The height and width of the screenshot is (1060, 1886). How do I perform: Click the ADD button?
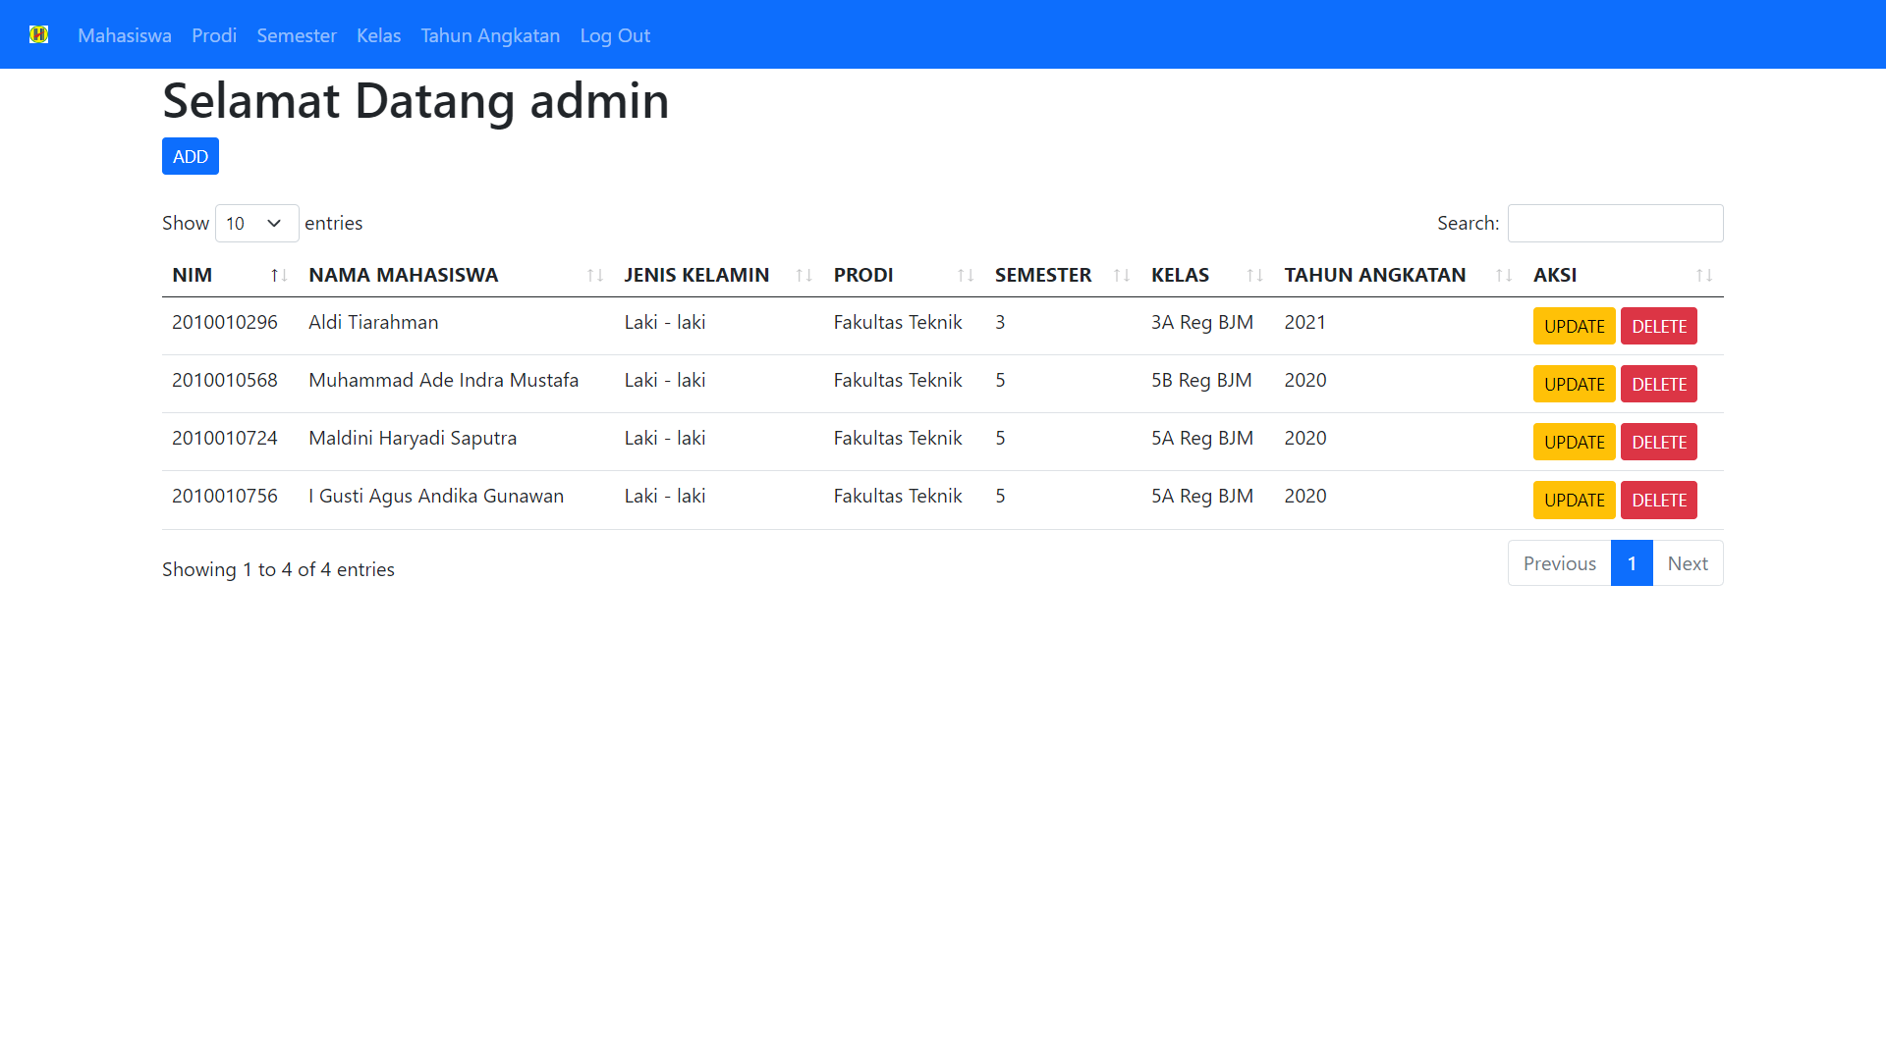[190, 155]
